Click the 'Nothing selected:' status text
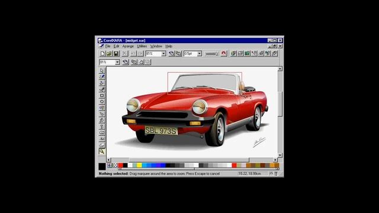This screenshot has height=213, width=379. coord(113,173)
